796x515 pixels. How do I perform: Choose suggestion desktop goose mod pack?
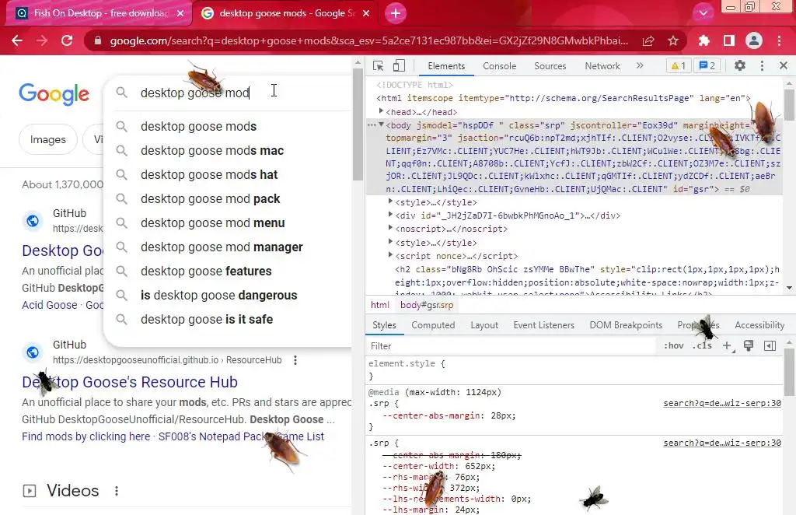tap(210, 198)
